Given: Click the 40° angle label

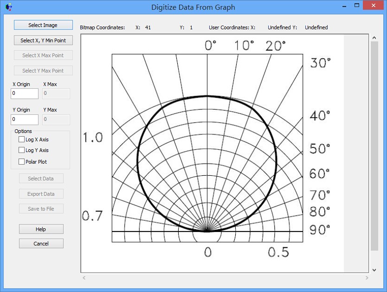Looking at the screenshot, I should pos(320,116).
